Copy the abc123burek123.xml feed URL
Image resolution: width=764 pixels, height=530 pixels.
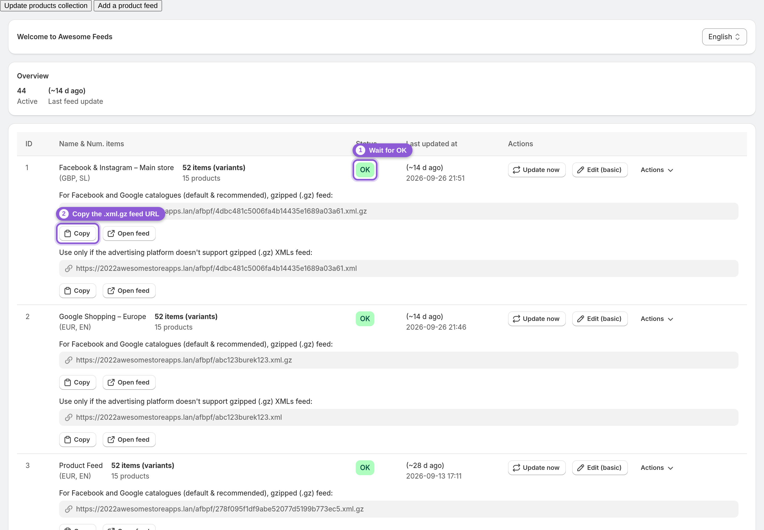77,440
